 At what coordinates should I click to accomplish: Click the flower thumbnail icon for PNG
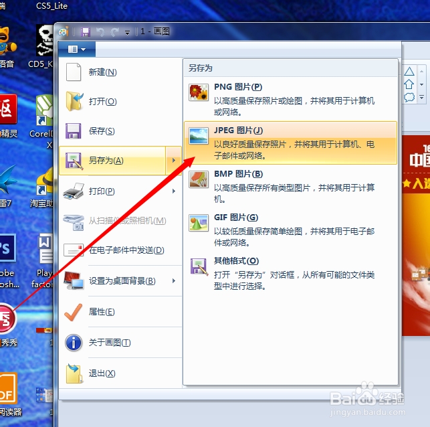point(199,92)
